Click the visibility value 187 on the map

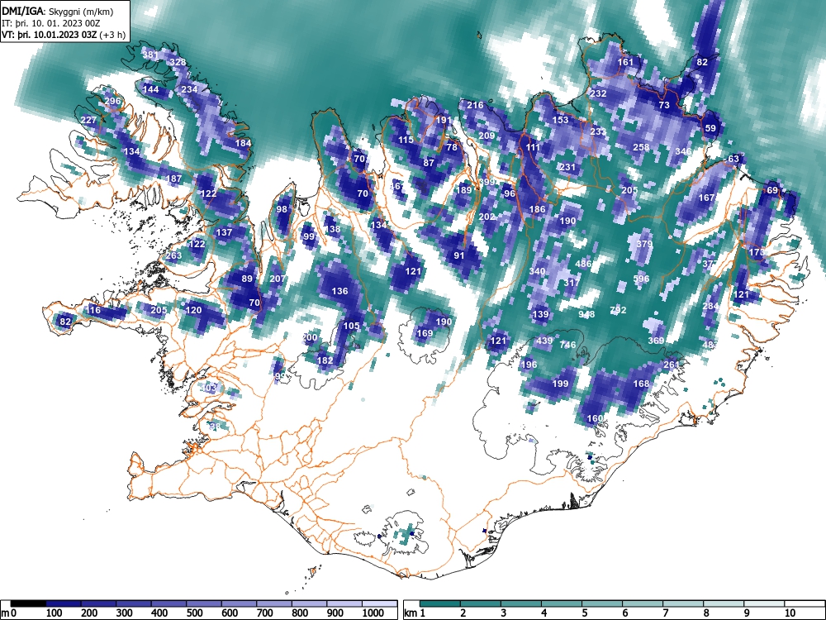pyautogui.click(x=173, y=179)
